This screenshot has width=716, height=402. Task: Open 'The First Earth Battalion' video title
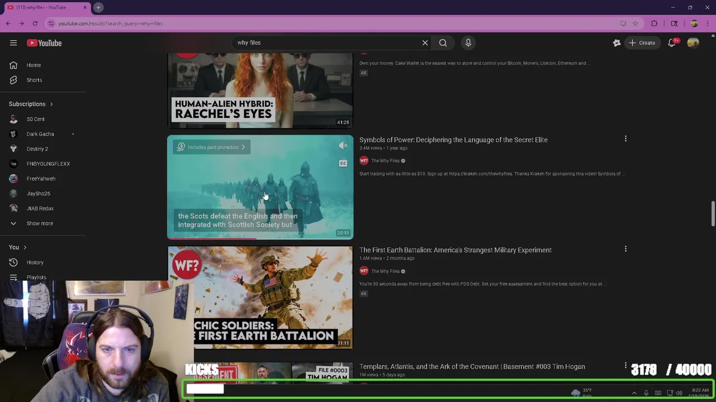point(455,250)
